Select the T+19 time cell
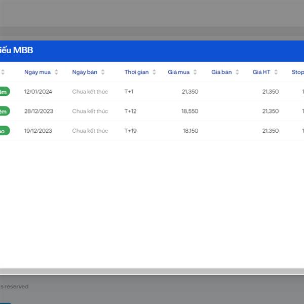The height and width of the screenshot is (304, 304). 131,131
